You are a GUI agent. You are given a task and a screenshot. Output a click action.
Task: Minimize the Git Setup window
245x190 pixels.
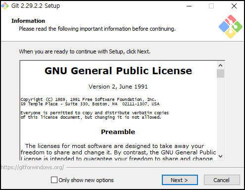click(189, 6)
